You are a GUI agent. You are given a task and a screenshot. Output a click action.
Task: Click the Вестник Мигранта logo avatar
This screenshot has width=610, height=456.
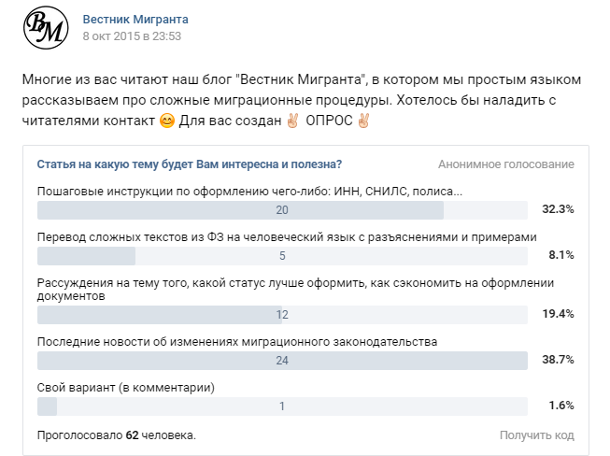(x=45, y=27)
